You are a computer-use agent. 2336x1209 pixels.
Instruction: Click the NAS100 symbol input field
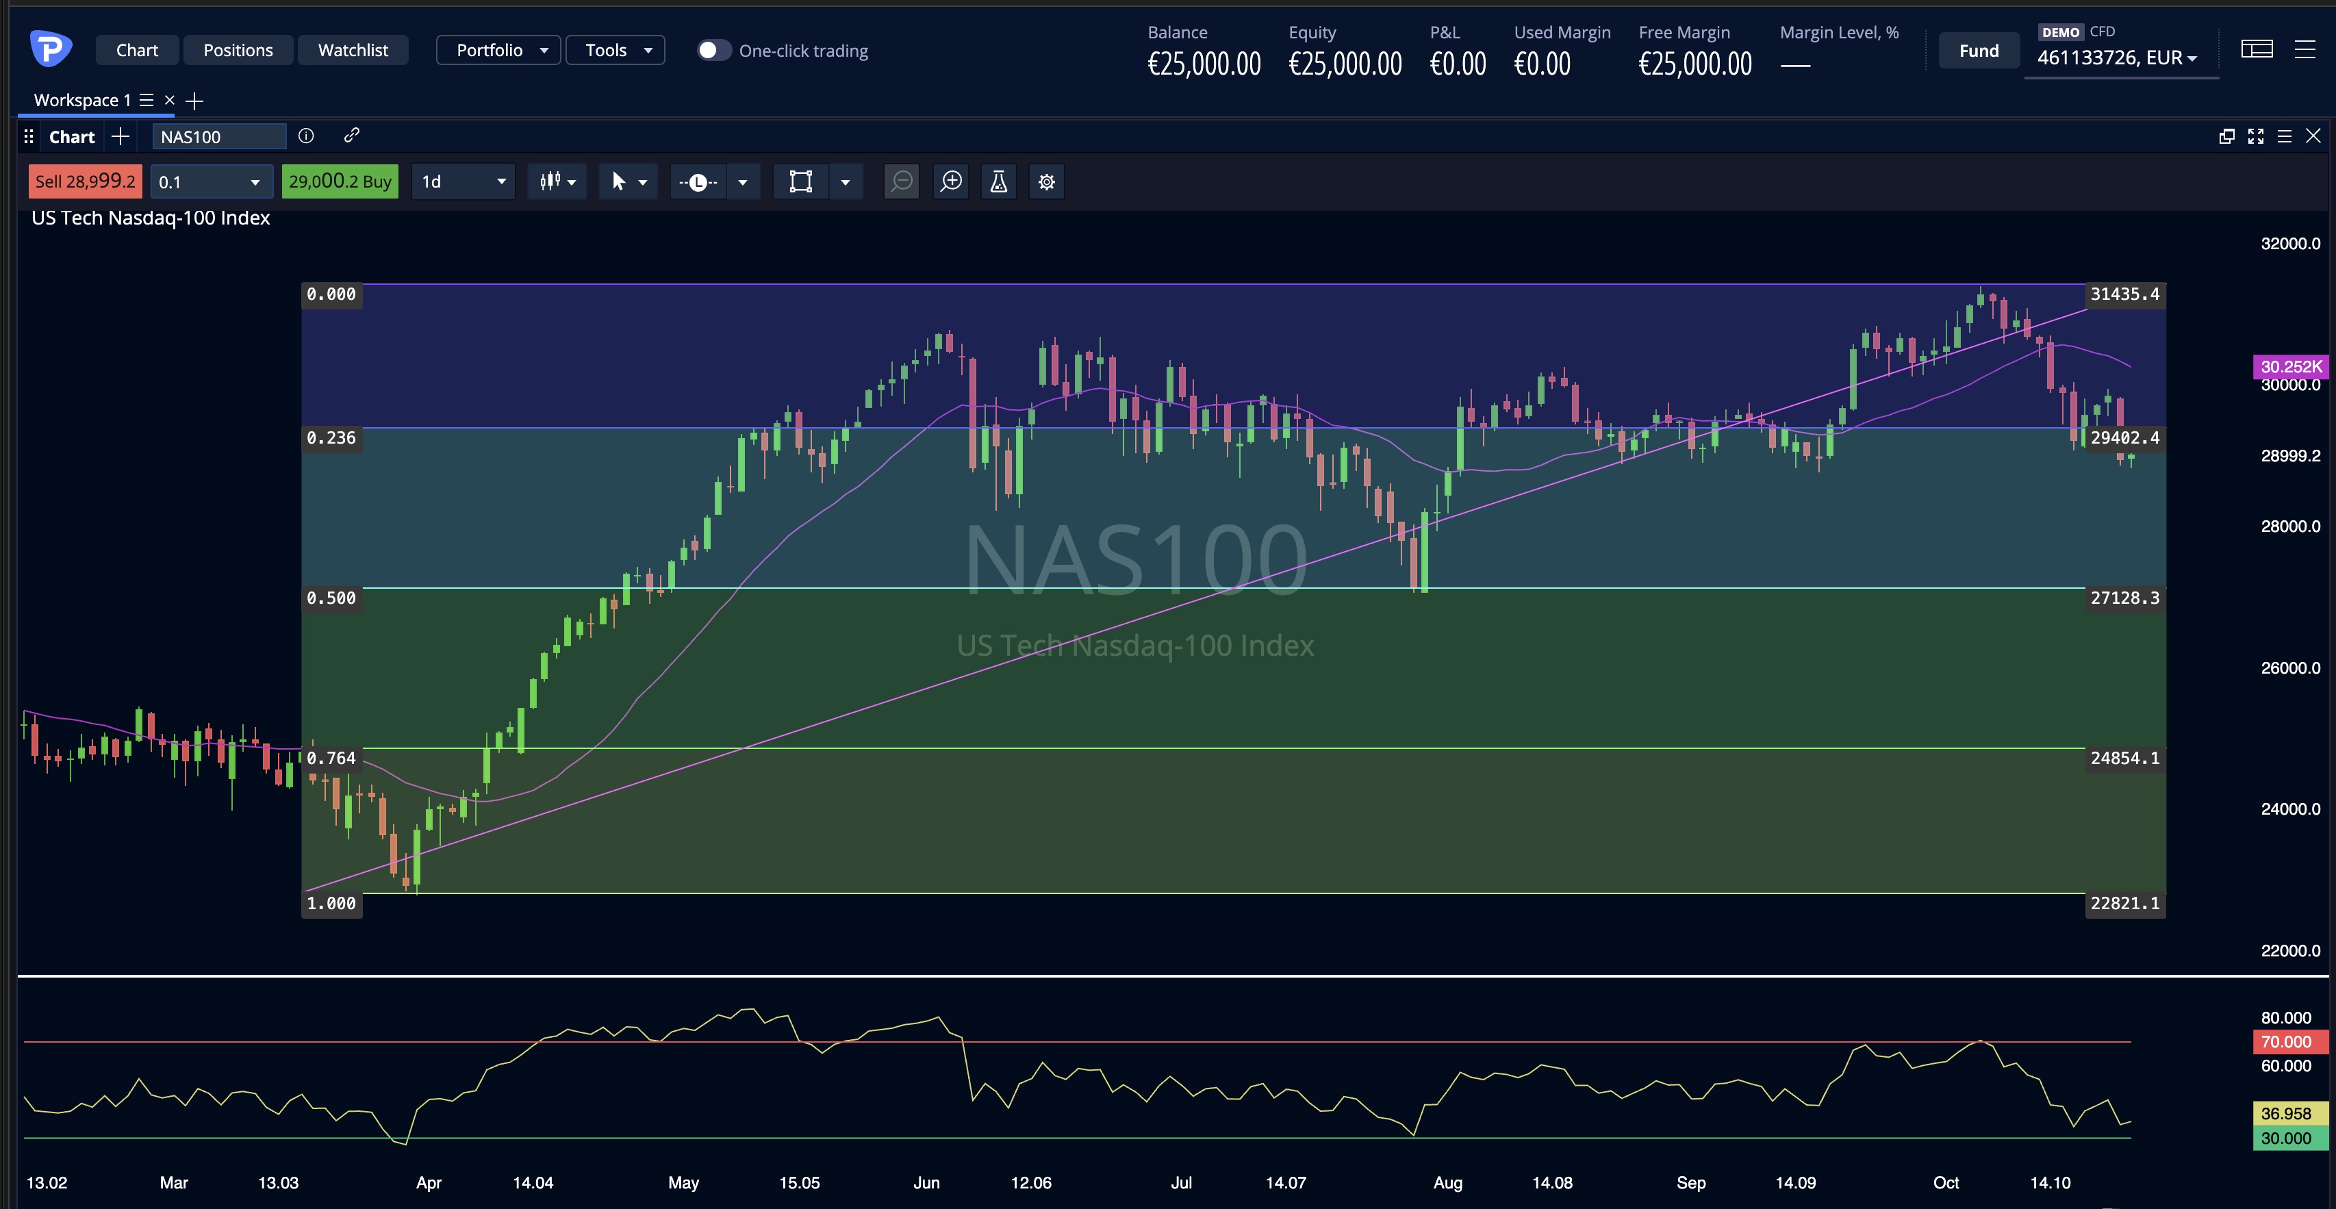[218, 136]
